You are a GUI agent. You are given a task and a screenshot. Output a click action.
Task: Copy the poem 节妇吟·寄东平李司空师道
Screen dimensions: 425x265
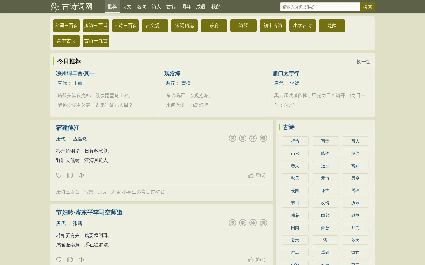pyautogui.click(x=70, y=260)
